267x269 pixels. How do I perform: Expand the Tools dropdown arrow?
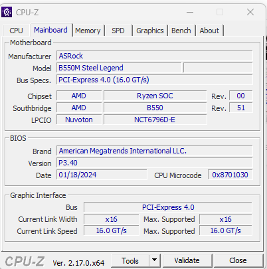coord(155,260)
